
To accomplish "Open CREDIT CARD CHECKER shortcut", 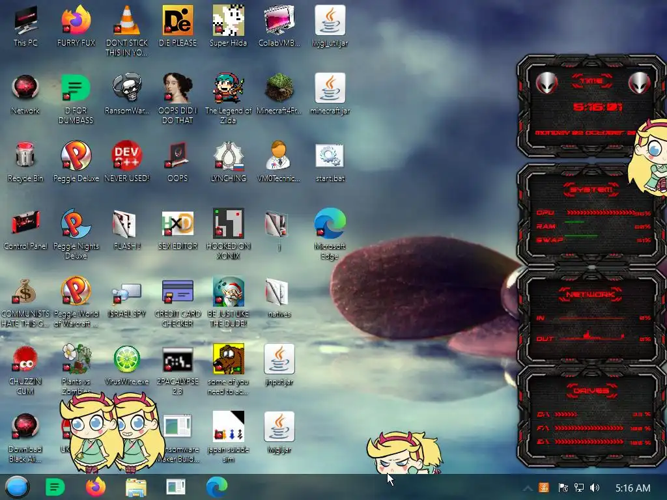I will click(178, 302).
